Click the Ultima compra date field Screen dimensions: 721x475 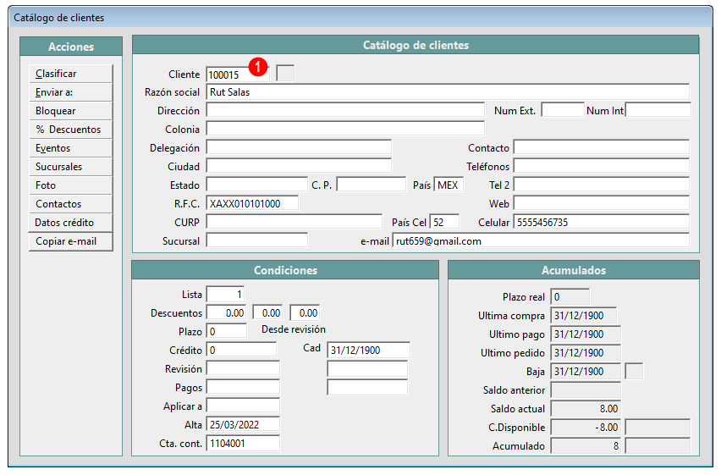584,315
